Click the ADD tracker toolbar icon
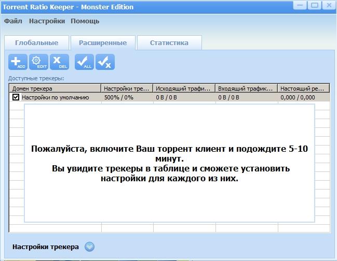 click(18, 62)
